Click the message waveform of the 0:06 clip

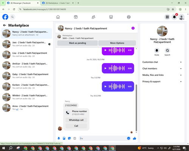point(117,68)
